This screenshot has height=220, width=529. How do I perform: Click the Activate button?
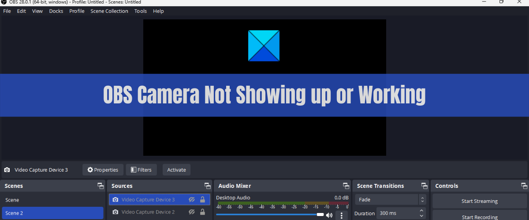click(x=176, y=170)
